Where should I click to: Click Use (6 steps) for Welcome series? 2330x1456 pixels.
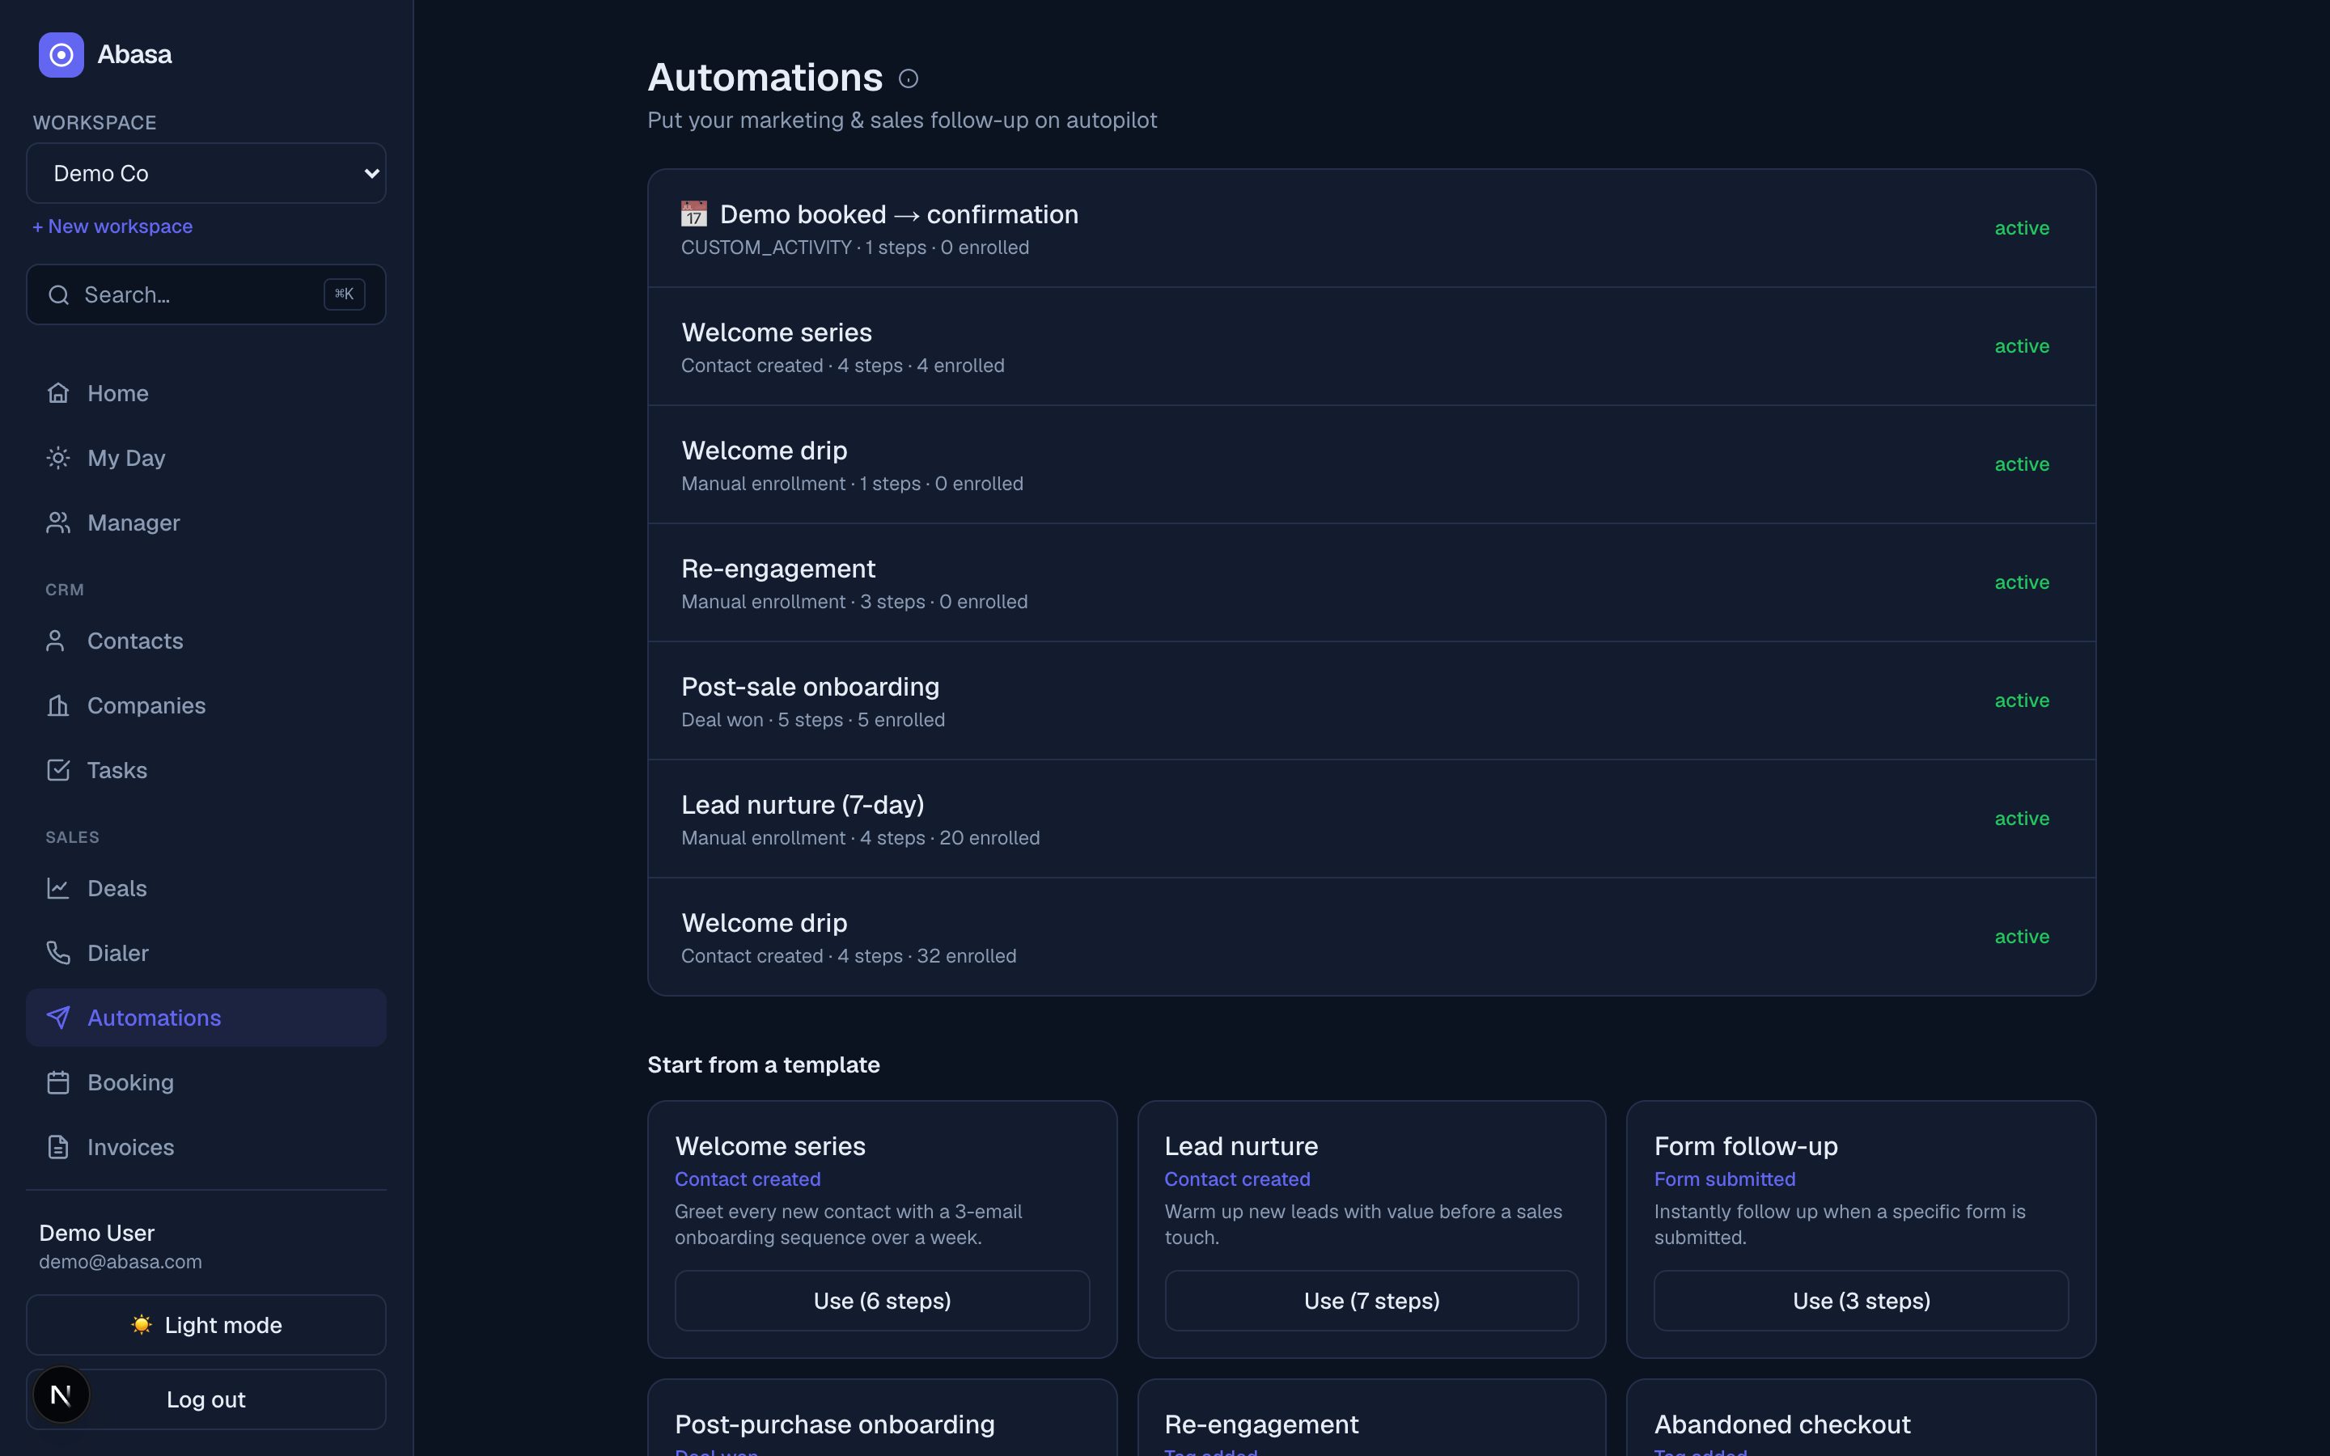(882, 1301)
